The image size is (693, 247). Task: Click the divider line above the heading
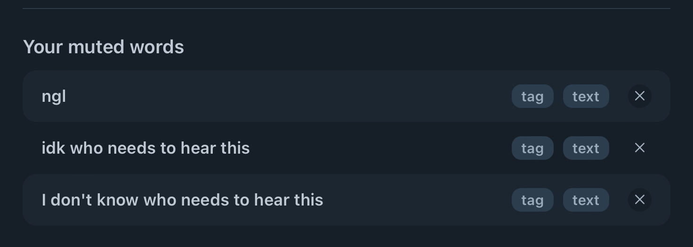[346, 8]
